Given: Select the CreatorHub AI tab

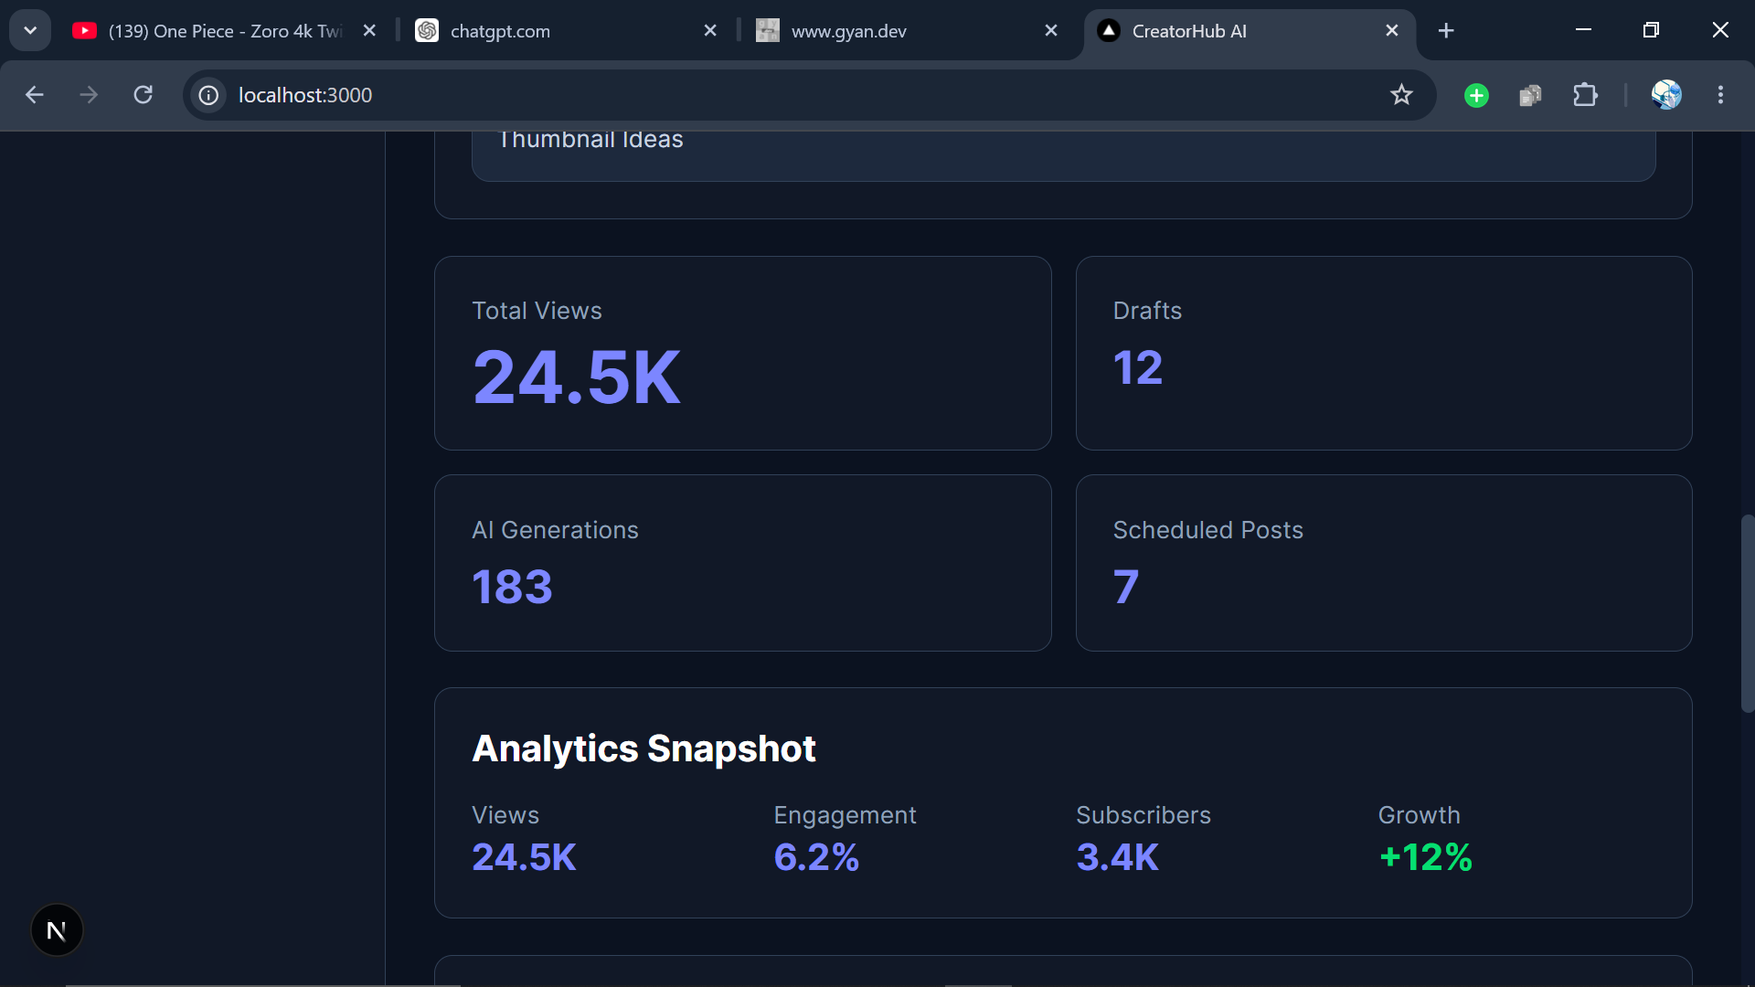Looking at the screenshot, I should click(1250, 31).
